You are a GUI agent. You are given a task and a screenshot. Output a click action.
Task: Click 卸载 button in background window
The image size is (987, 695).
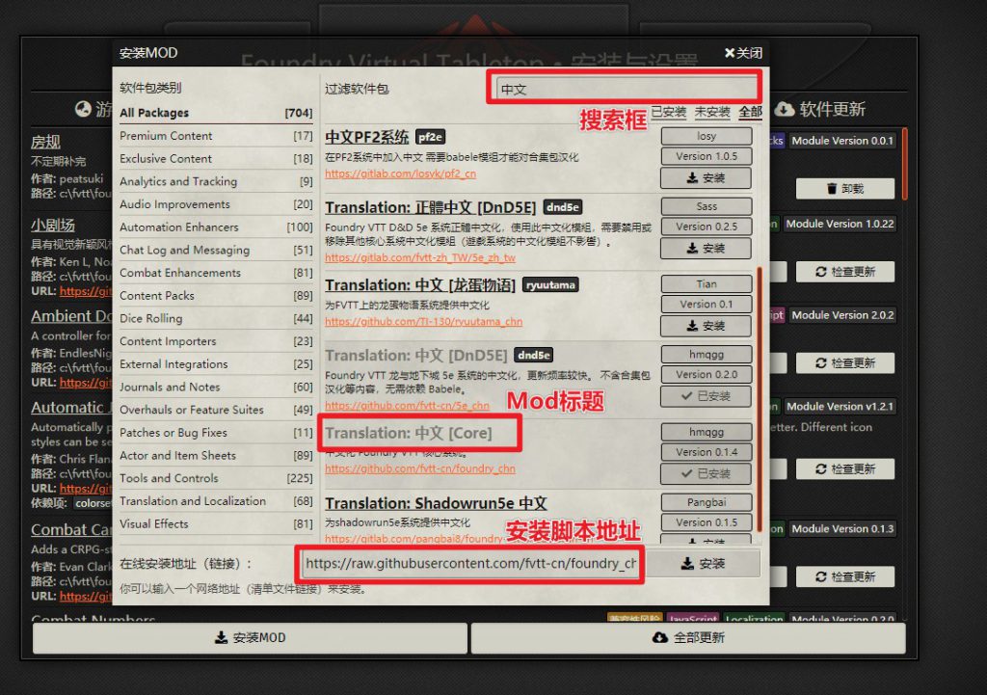[x=844, y=188]
